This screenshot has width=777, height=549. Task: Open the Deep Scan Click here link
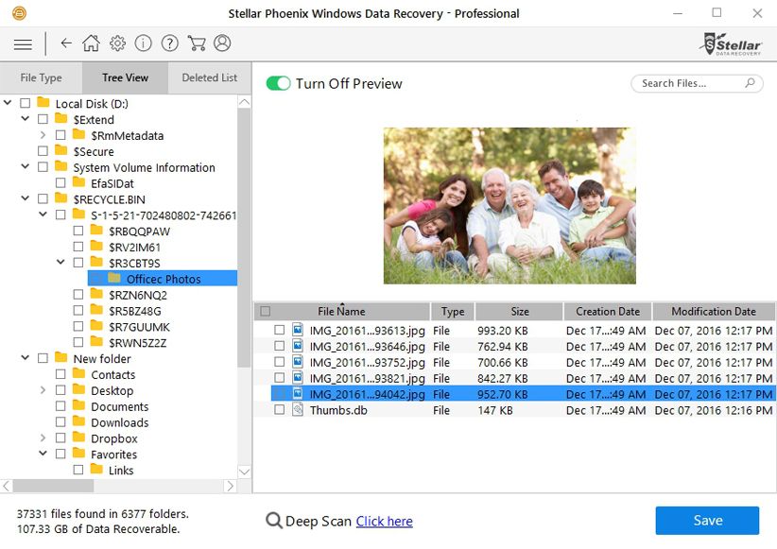[x=384, y=522]
